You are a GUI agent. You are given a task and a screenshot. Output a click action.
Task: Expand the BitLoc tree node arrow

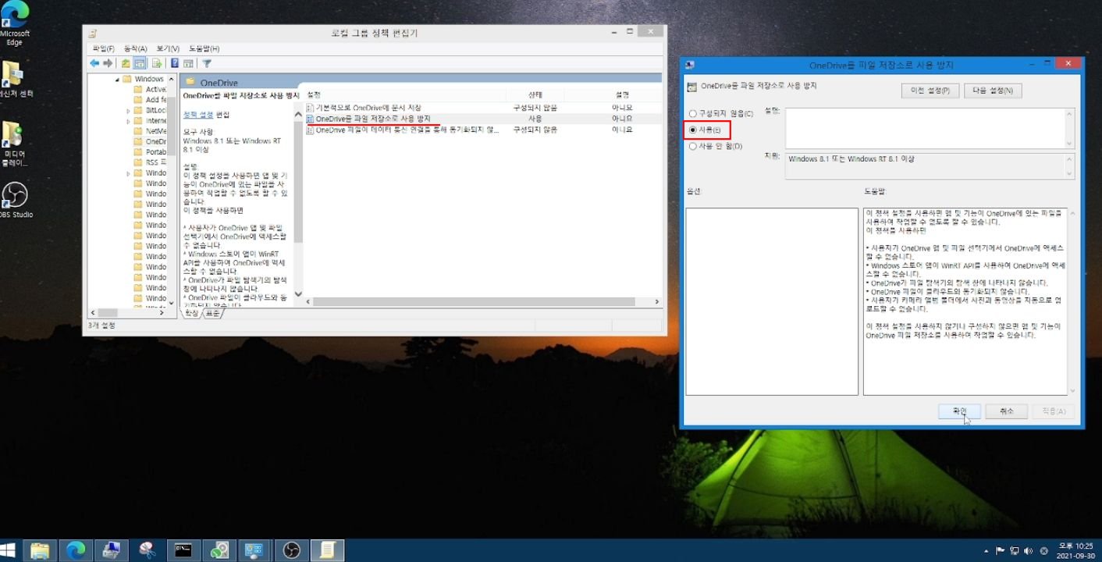128,111
